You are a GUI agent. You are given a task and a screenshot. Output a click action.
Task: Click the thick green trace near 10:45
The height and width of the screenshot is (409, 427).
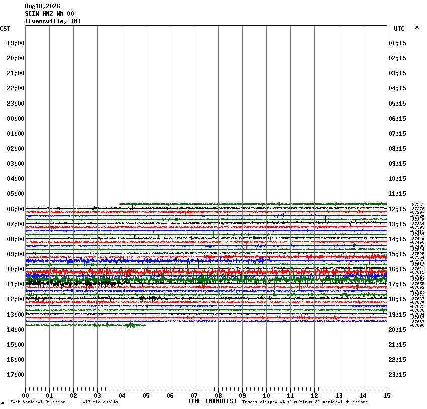click(206, 280)
